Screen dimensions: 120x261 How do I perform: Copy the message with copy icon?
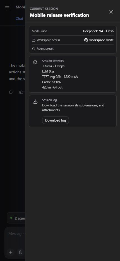click(x=11, y=92)
